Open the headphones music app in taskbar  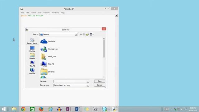pos(59,109)
